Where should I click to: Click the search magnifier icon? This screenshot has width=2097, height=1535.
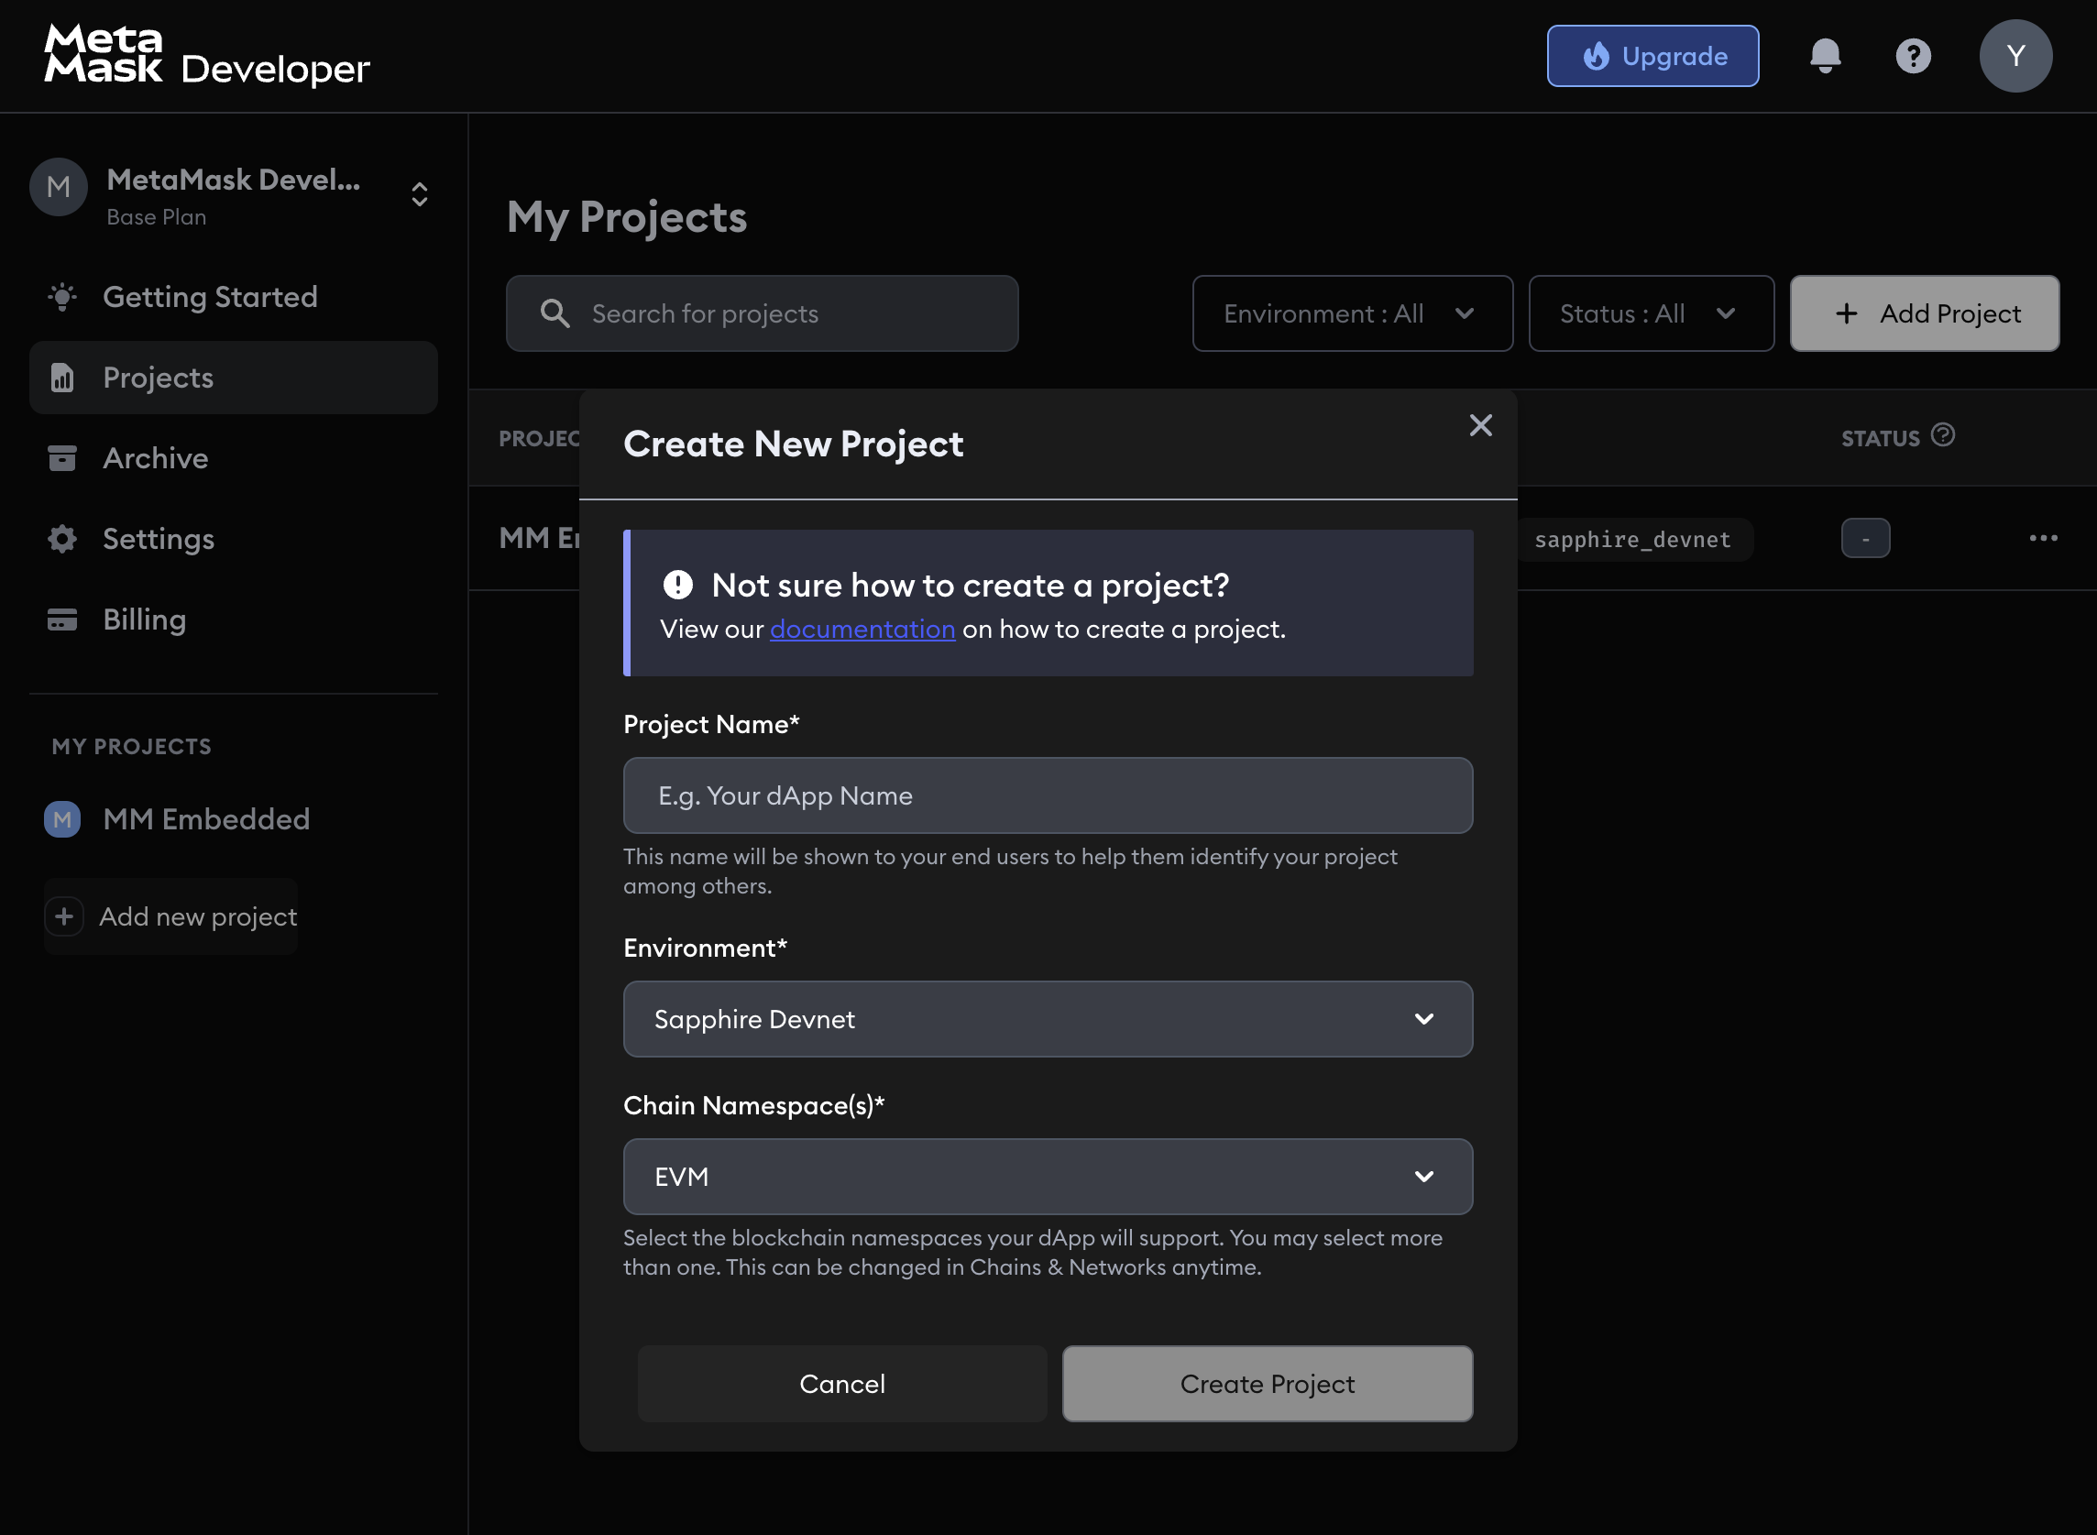(554, 313)
